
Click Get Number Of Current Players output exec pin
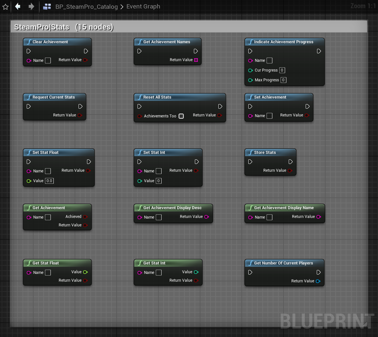319,272
